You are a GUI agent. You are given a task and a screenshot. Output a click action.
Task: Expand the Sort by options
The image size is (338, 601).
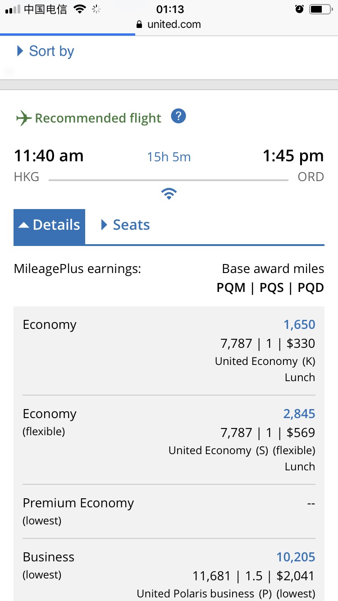pyautogui.click(x=46, y=51)
